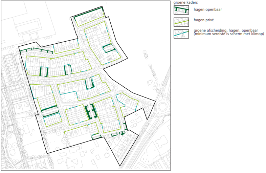This screenshot has height=173, width=266.
Task: Click the 'hagen privé' legend label
Action: (204, 20)
